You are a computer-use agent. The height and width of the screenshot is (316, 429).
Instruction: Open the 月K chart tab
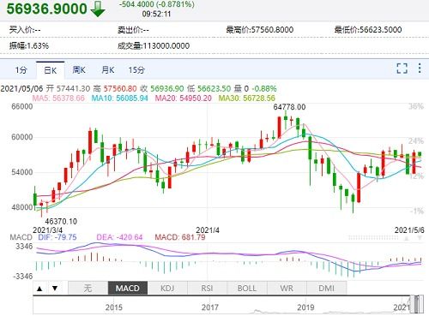pos(108,70)
